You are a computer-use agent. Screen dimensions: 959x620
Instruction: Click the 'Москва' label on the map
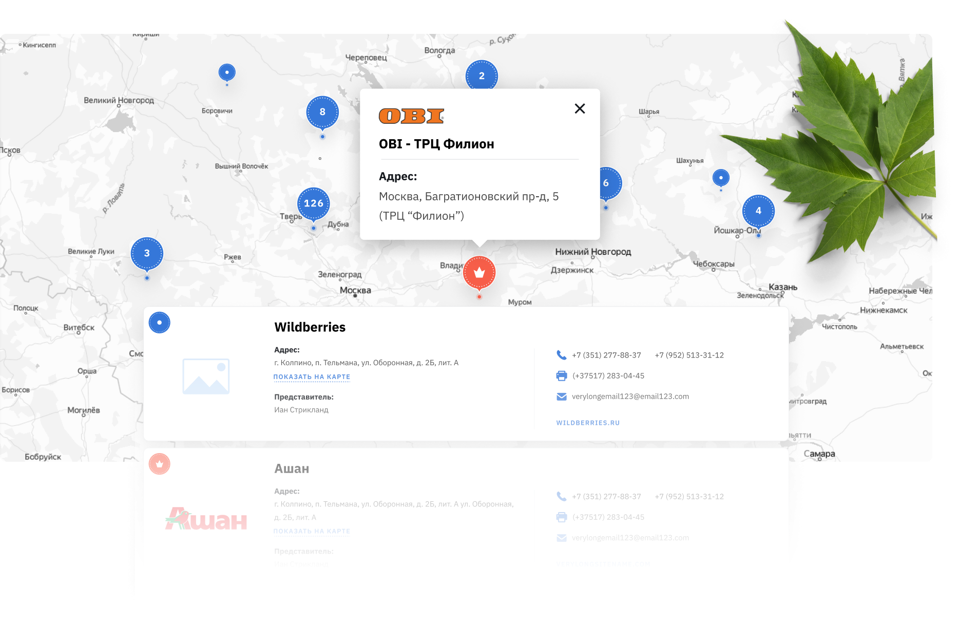(x=355, y=290)
